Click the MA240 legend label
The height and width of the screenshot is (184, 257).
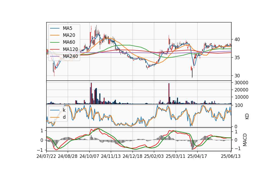point(70,56)
